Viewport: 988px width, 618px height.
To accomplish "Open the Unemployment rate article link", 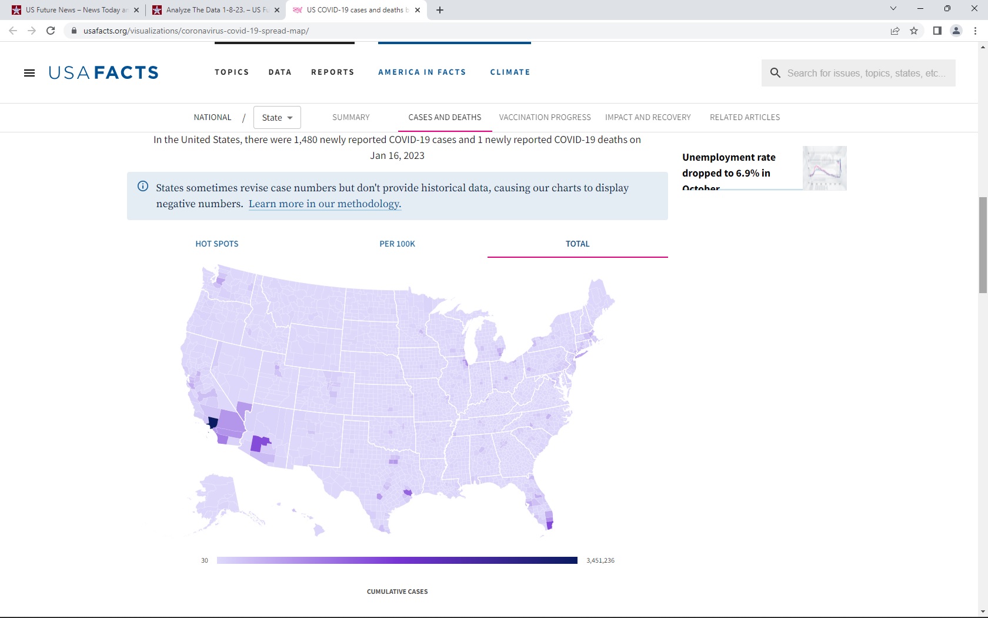I will 729,165.
